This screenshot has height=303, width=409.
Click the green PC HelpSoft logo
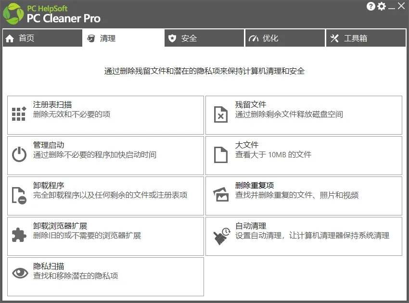pos(13,13)
